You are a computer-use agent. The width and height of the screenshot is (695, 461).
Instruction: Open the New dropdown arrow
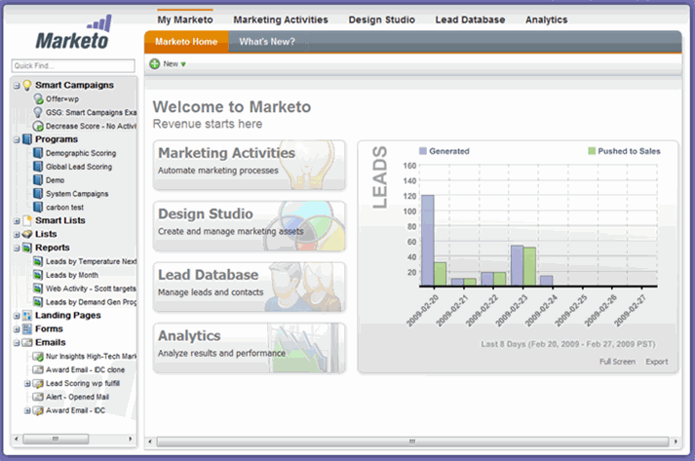pos(183,64)
